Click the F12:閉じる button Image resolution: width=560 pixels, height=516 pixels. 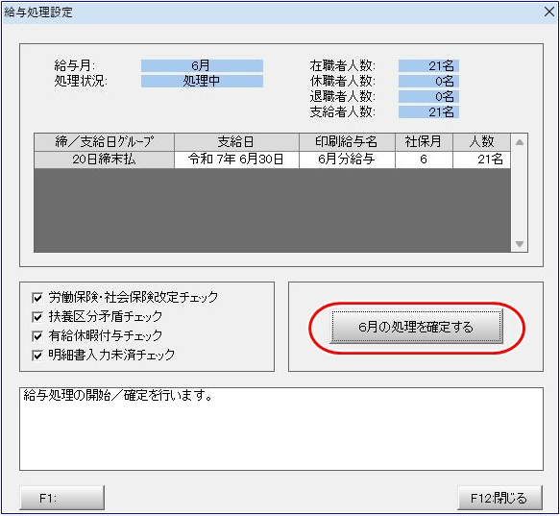[x=499, y=498]
